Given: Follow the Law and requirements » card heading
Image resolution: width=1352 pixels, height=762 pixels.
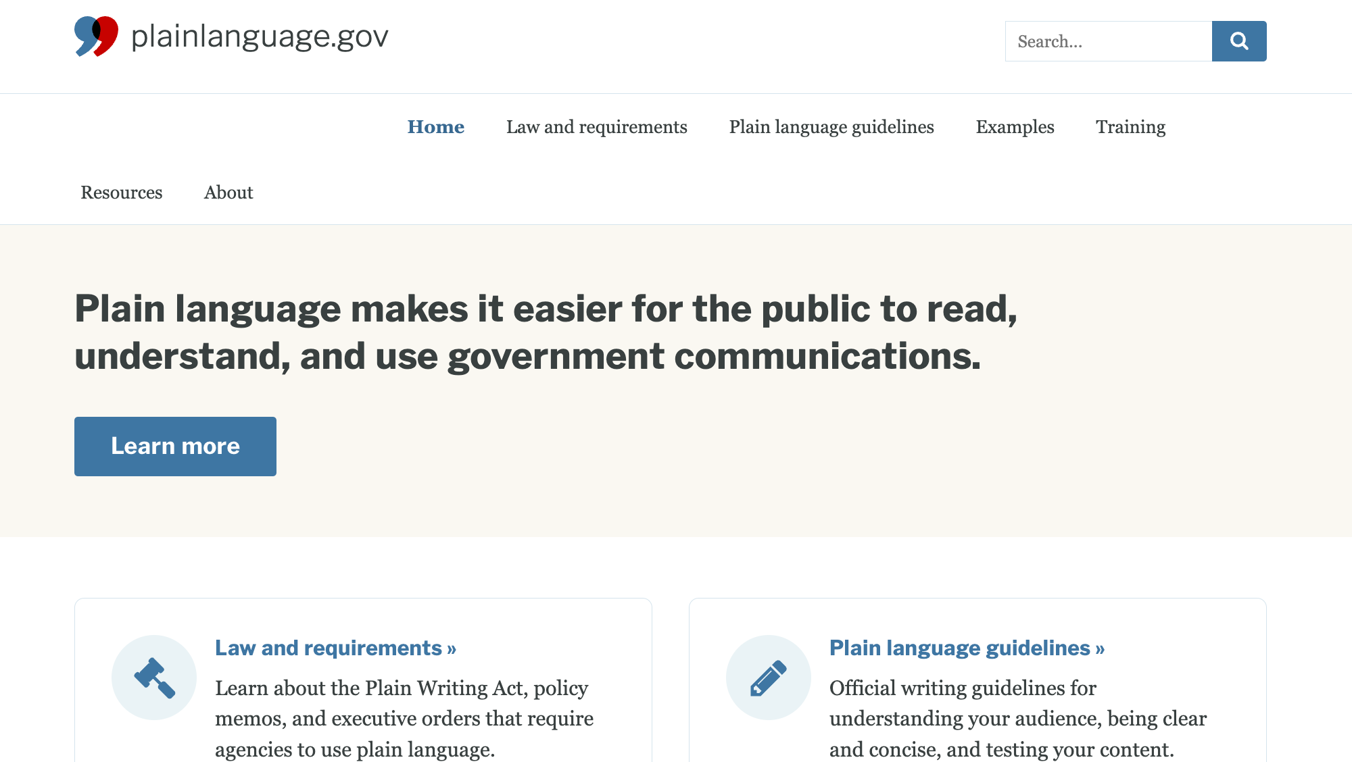Looking at the screenshot, I should (x=335, y=648).
